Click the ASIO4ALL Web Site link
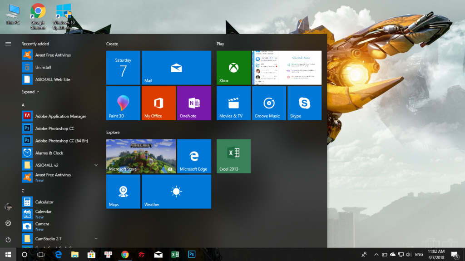 [53, 79]
